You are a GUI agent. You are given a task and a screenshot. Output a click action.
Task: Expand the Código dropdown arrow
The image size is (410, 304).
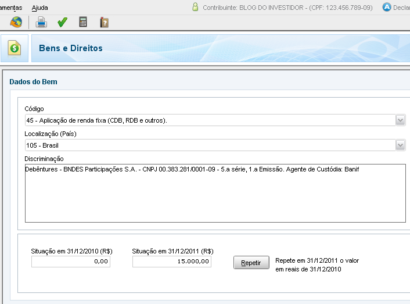pos(400,120)
